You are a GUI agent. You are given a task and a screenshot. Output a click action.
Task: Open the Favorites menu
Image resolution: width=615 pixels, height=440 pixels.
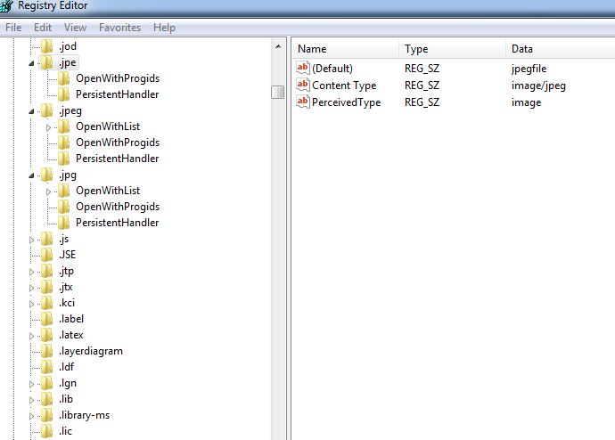[x=119, y=28]
